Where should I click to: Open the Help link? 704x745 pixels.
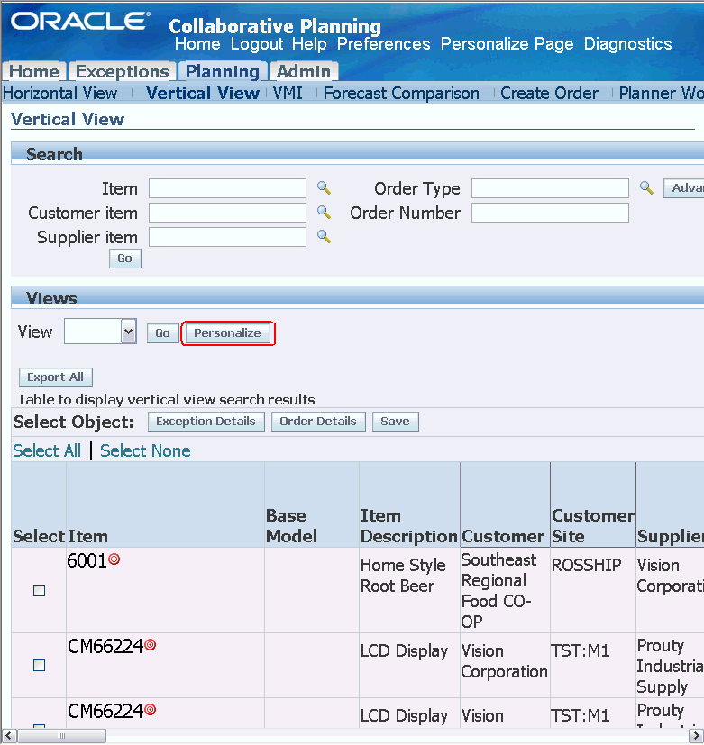(x=309, y=44)
